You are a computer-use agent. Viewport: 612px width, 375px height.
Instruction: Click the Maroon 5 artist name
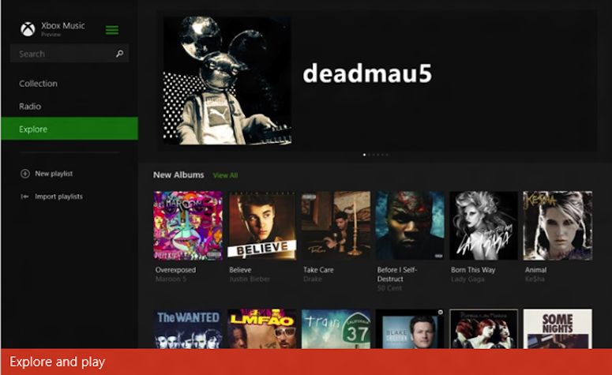click(x=171, y=279)
